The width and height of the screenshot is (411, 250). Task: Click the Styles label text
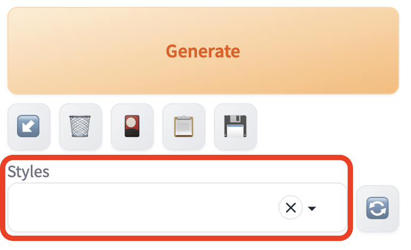28,172
